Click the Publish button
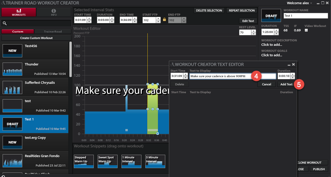 tap(319, 169)
